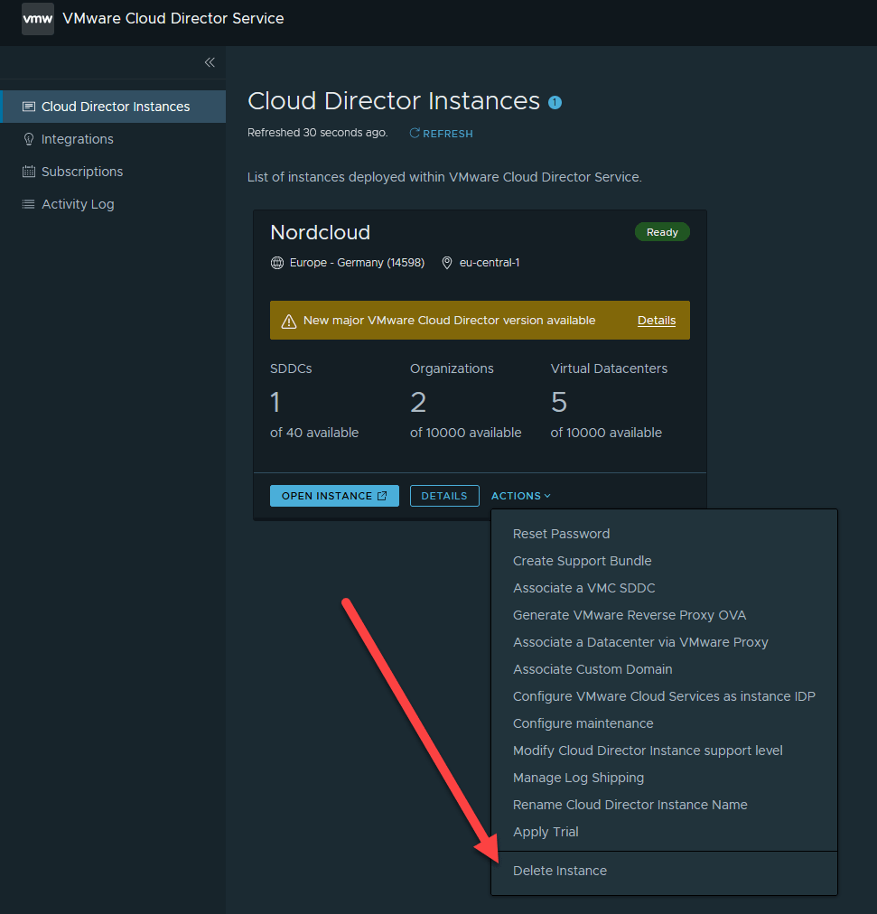Click the VMware logo icon
The height and width of the screenshot is (914, 877).
[x=38, y=19]
